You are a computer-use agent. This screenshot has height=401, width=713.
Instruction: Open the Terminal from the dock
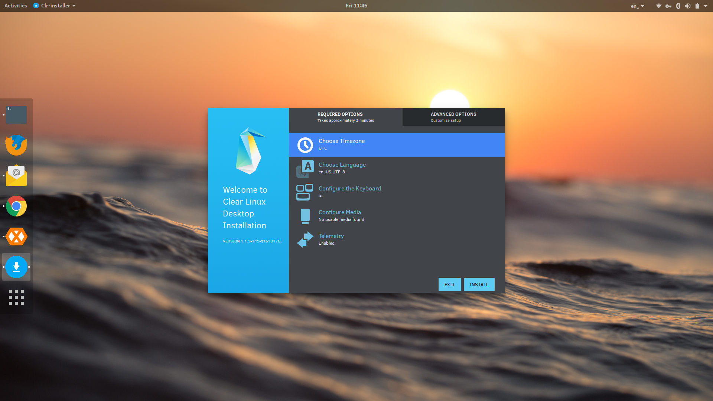16,115
